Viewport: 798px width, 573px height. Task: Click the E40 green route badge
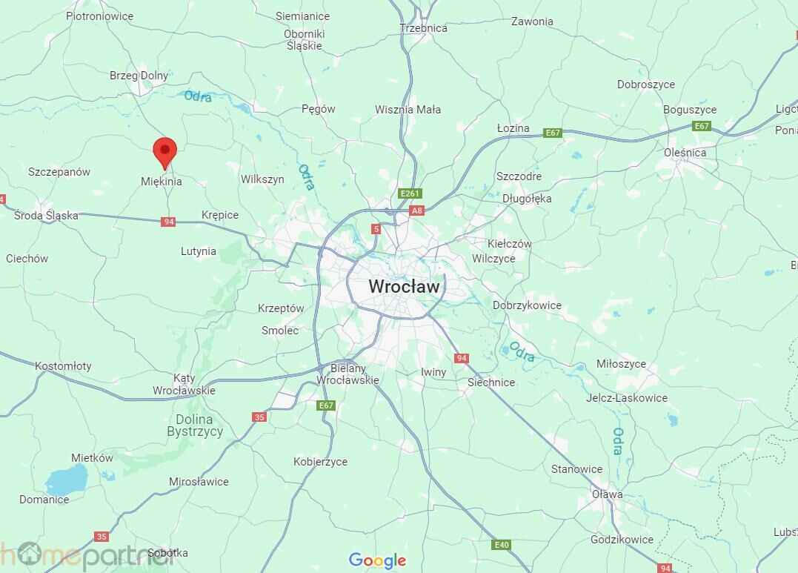(502, 545)
